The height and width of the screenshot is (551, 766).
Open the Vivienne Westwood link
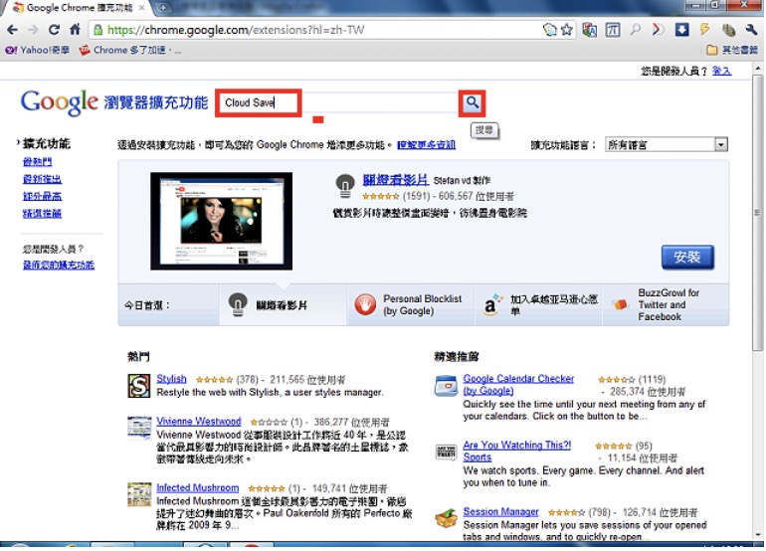[x=199, y=421]
